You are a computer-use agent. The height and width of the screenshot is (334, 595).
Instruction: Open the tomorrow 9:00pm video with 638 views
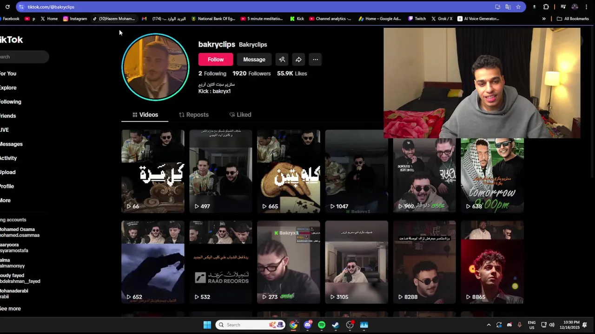(x=492, y=175)
